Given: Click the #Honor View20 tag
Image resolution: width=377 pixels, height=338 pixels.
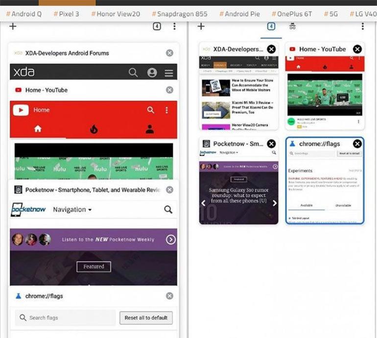Looking at the screenshot, I should pos(116,14).
